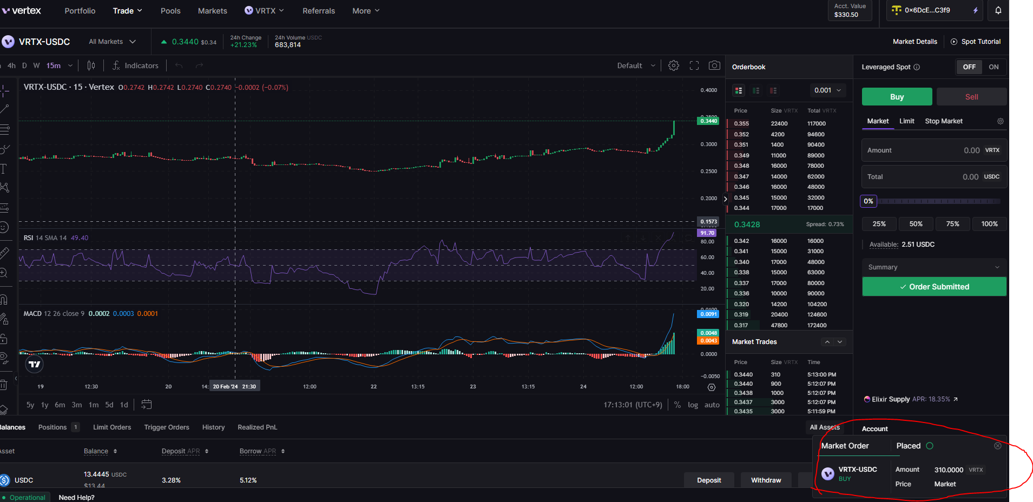1033x502 pixels.
Task: Open chart settings gear
Action: pyautogui.click(x=674, y=65)
